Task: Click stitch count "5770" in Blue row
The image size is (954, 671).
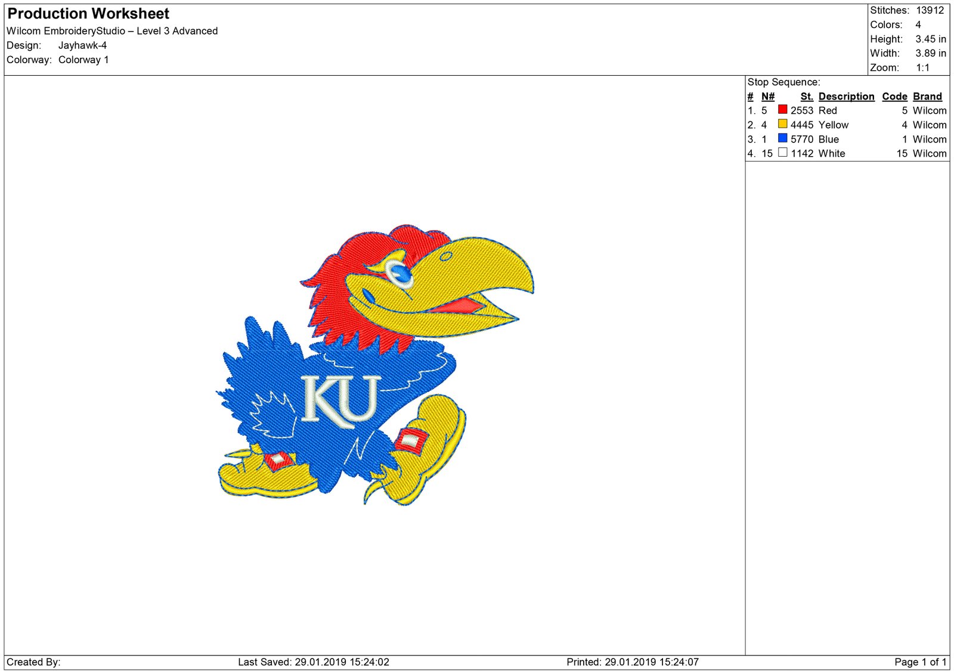Action: tap(802, 139)
